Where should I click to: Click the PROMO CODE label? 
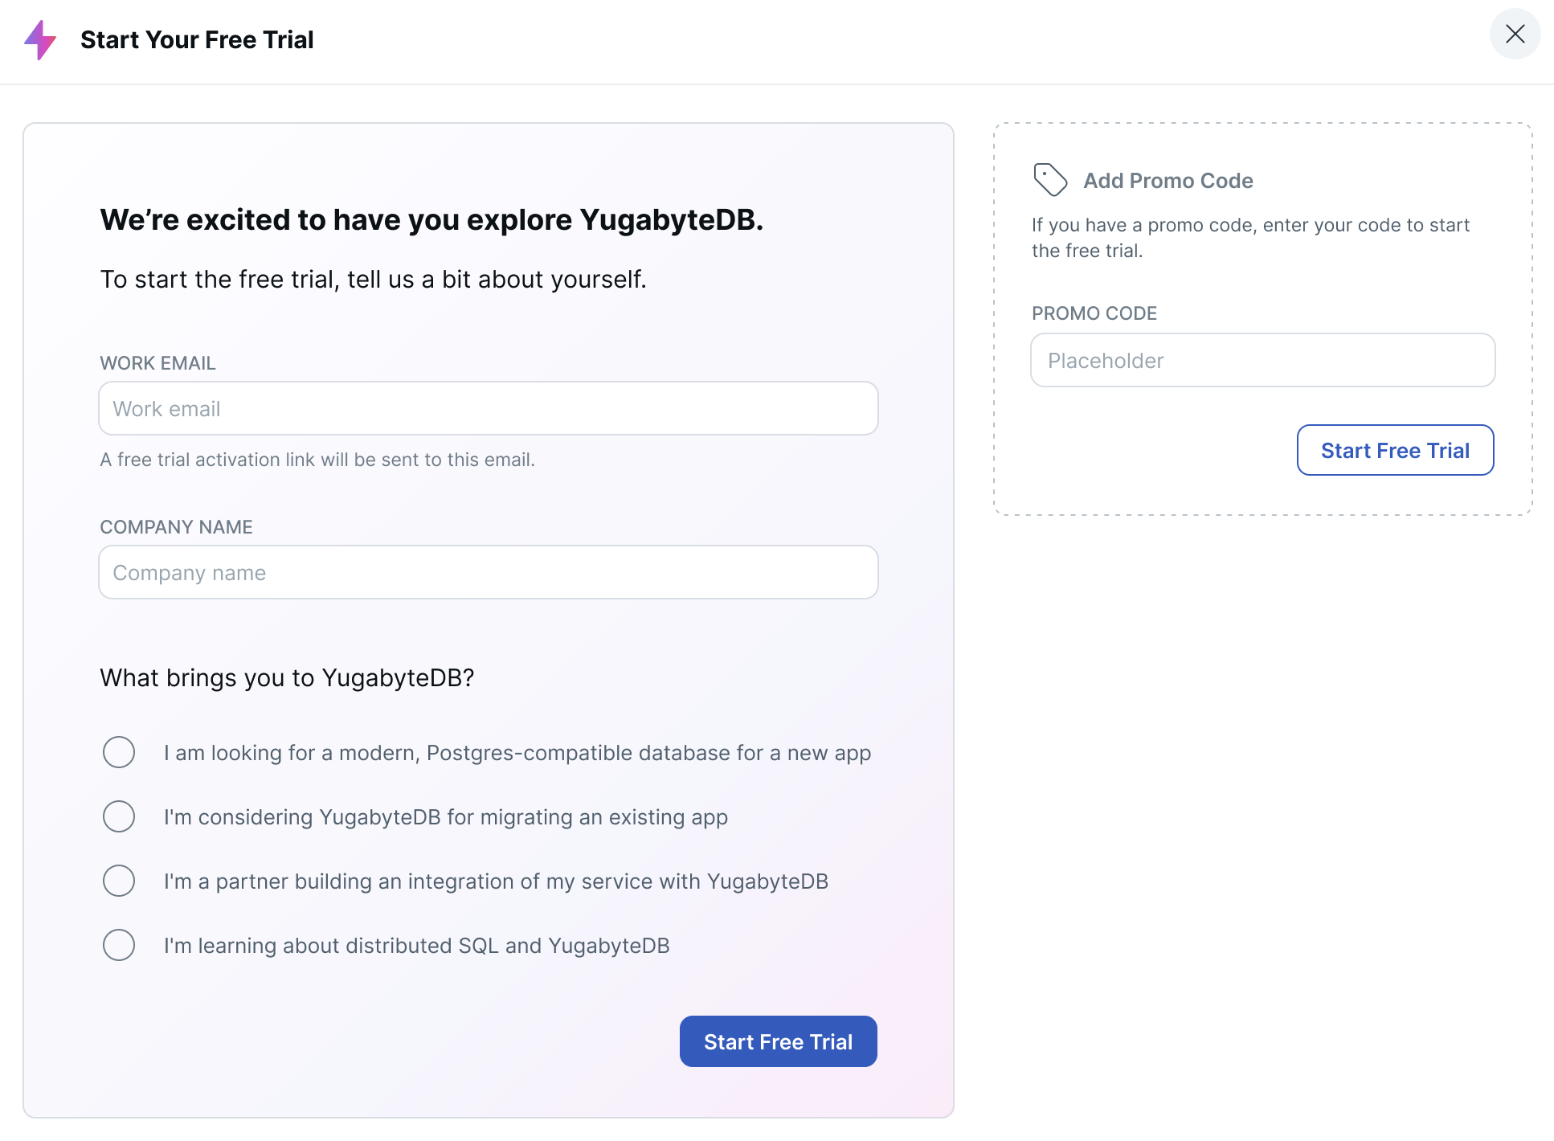(x=1094, y=313)
